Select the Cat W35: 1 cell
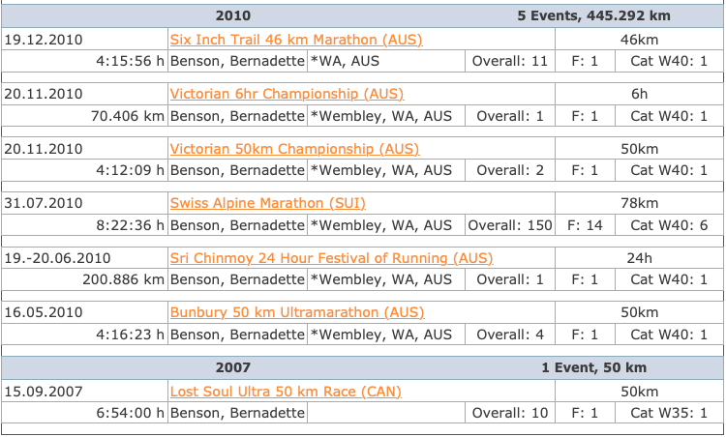 click(669, 413)
